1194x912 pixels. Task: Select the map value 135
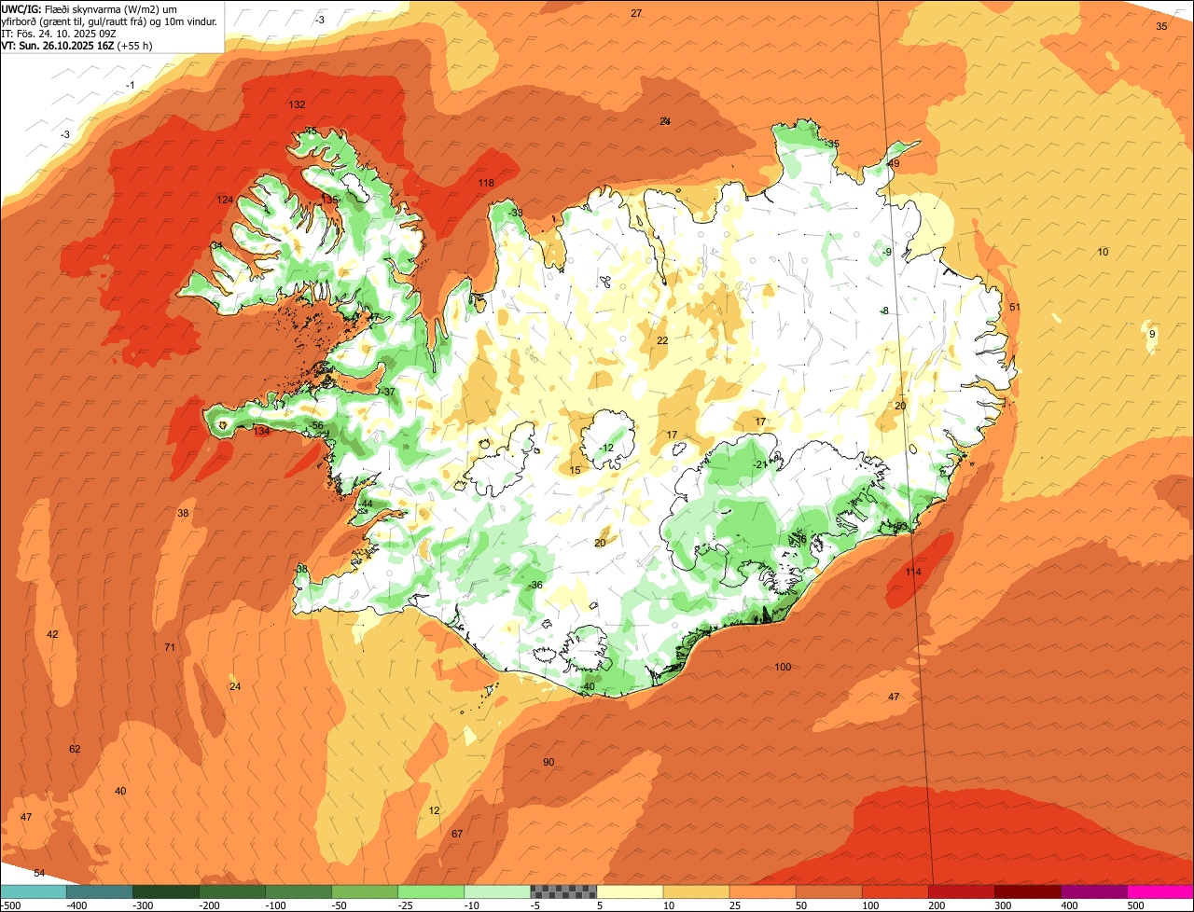coord(328,200)
